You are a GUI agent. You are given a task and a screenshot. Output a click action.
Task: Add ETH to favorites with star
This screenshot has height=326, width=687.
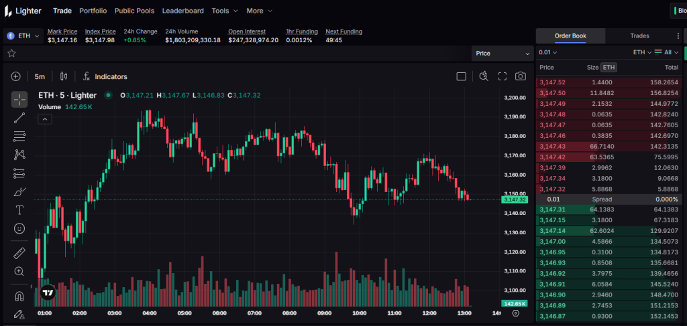[x=11, y=53]
